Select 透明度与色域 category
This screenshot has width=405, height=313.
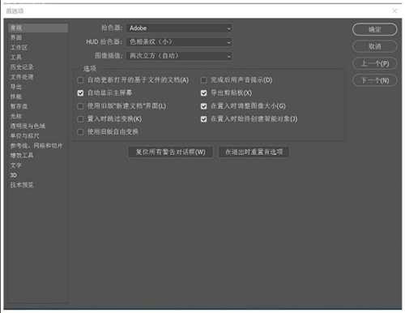coord(28,126)
